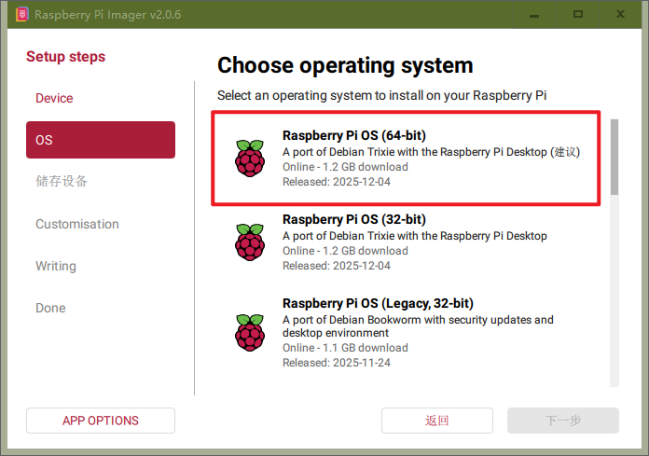The height and width of the screenshot is (456, 649).
Task: Choose the "Raspberry Pi OS (Legacy, 32-bit)" title
Action: click(x=378, y=303)
